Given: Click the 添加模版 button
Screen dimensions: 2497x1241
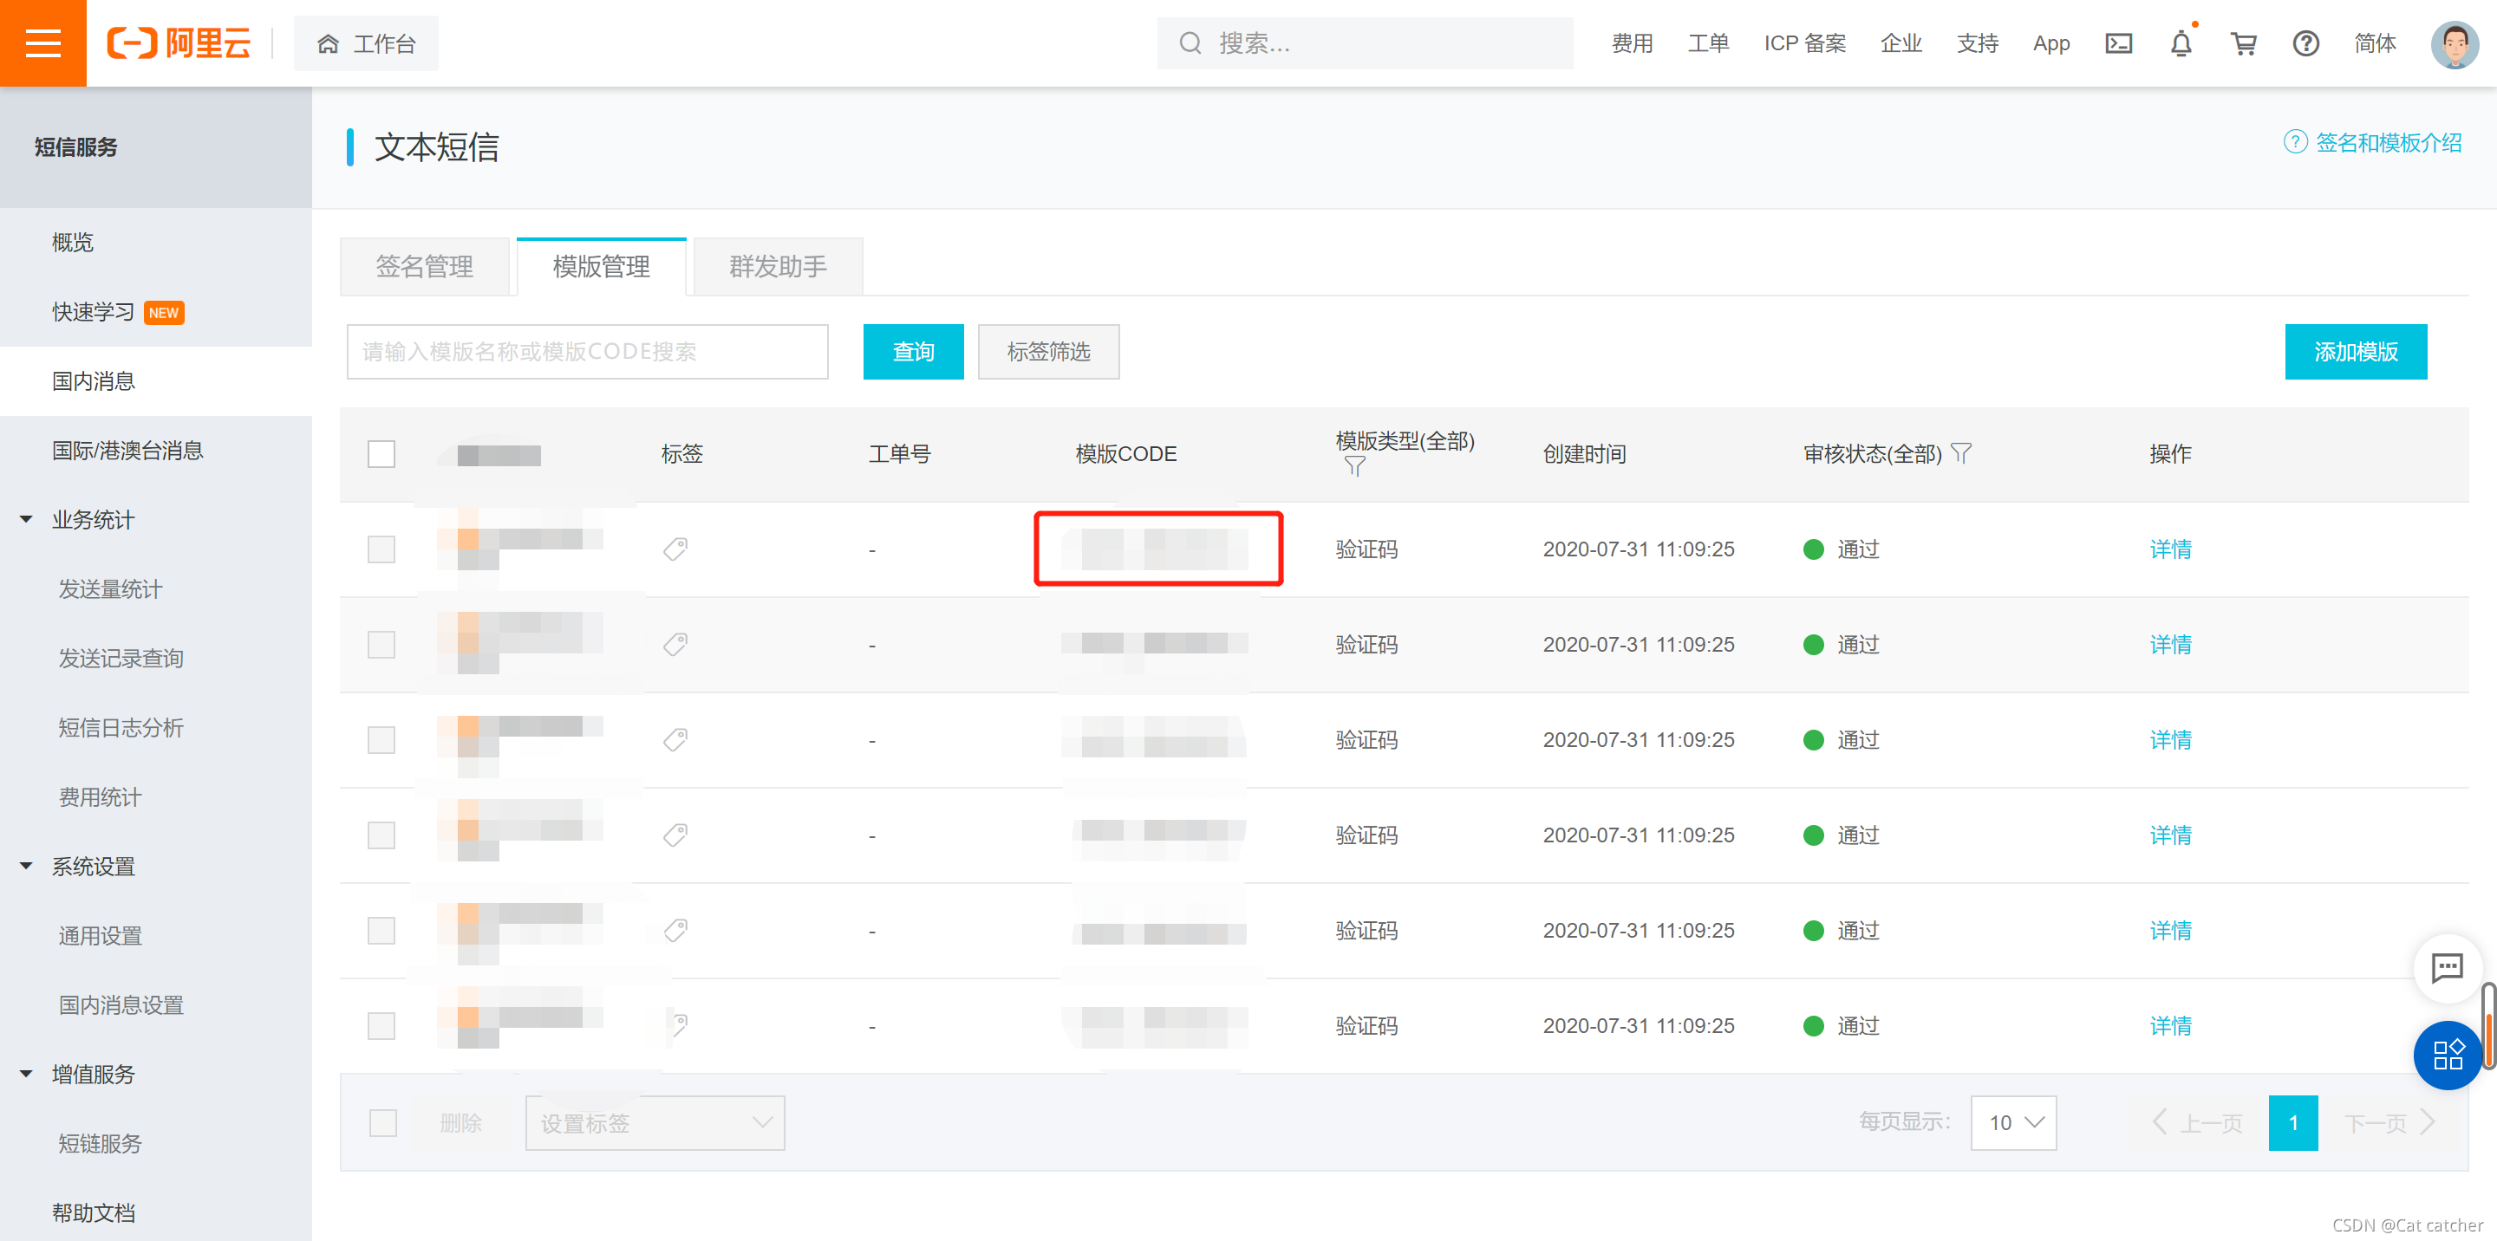Looking at the screenshot, I should click(2356, 352).
